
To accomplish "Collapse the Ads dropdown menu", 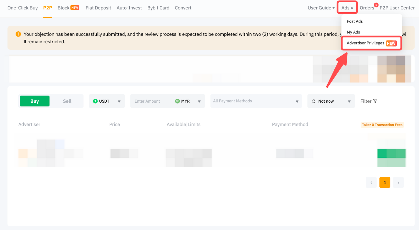I will (347, 8).
